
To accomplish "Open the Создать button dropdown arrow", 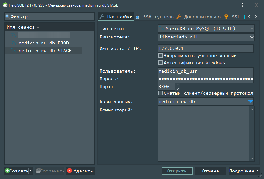I will (x=30, y=171).
